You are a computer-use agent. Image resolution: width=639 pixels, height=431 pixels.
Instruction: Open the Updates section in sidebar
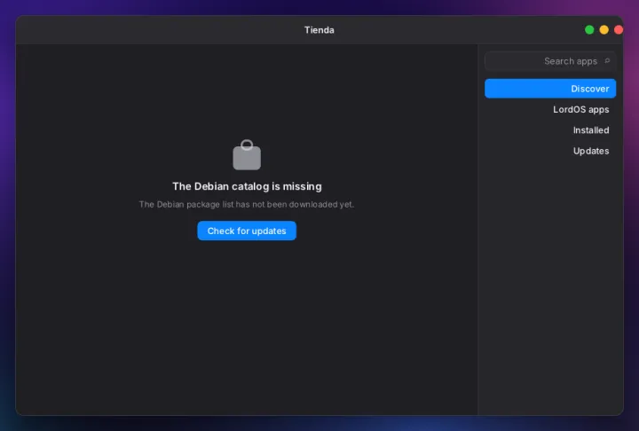[549, 151]
